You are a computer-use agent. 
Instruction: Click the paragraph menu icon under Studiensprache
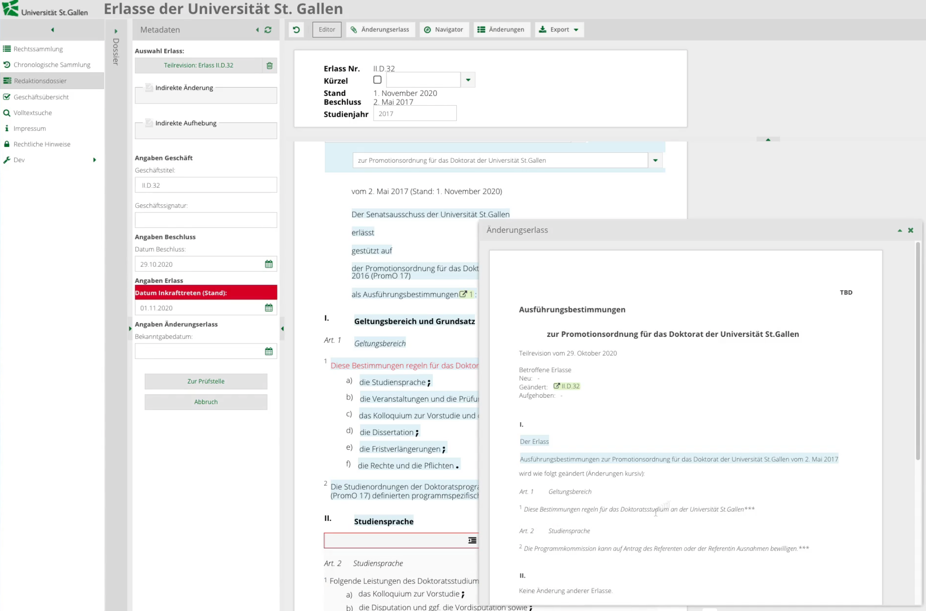472,540
